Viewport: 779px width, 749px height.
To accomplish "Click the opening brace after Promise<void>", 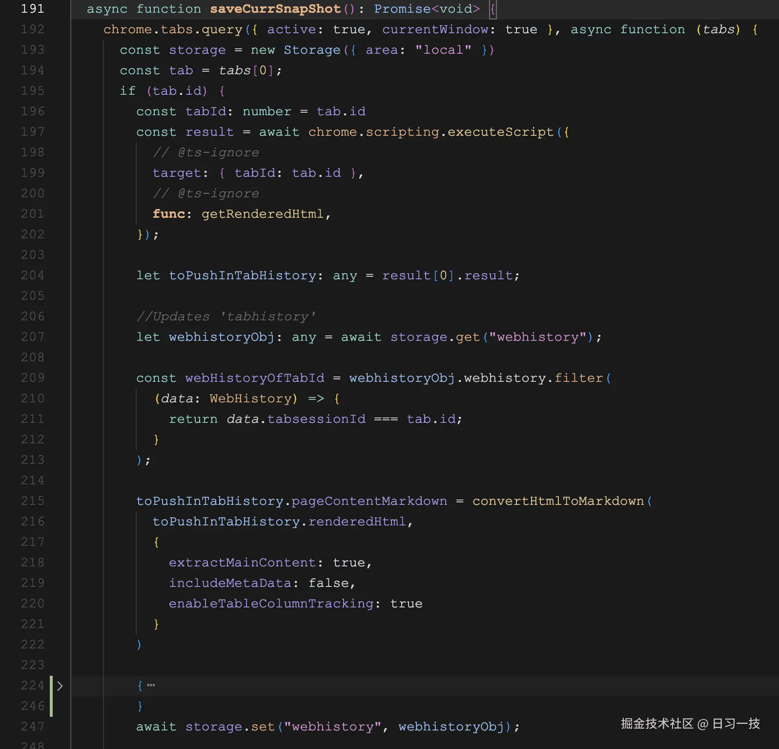I will pos(493,9).
